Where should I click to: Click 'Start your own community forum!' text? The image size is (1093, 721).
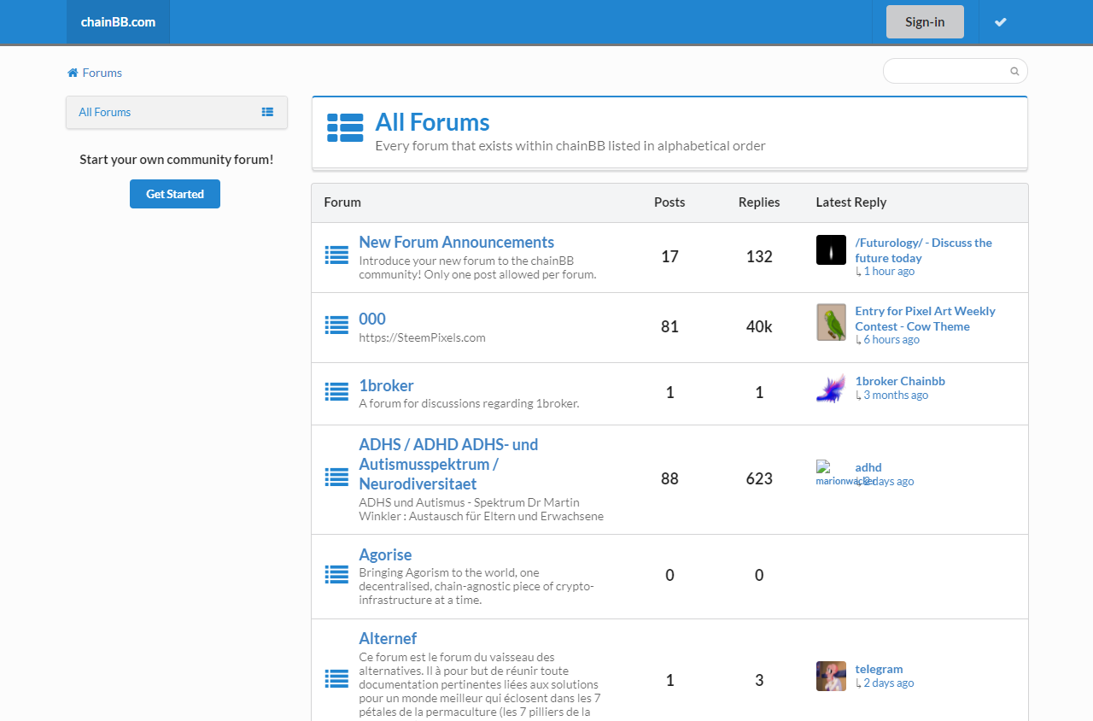point(177,159)
